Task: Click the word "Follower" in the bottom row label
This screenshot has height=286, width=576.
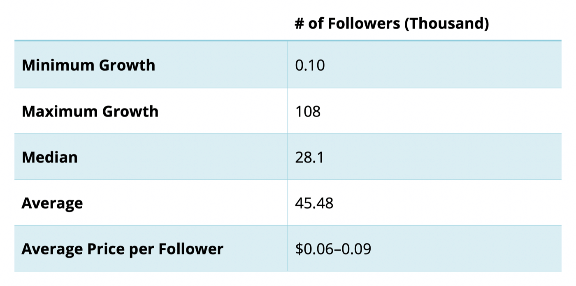Action: [x=191, y=249]
